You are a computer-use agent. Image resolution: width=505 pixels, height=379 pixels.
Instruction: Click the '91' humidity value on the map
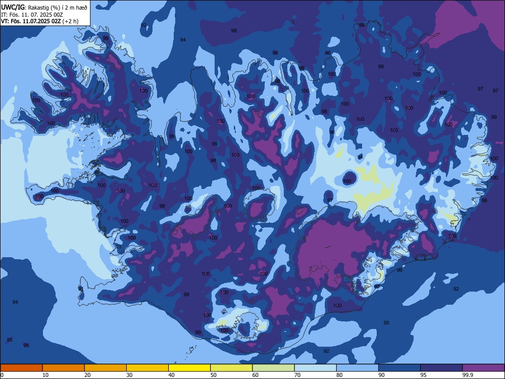81,289
